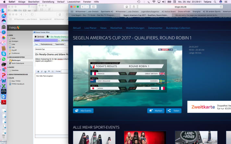The image size is (231, 144).
Task: Launch App Store from the Dock
Action: pos(4,16)
